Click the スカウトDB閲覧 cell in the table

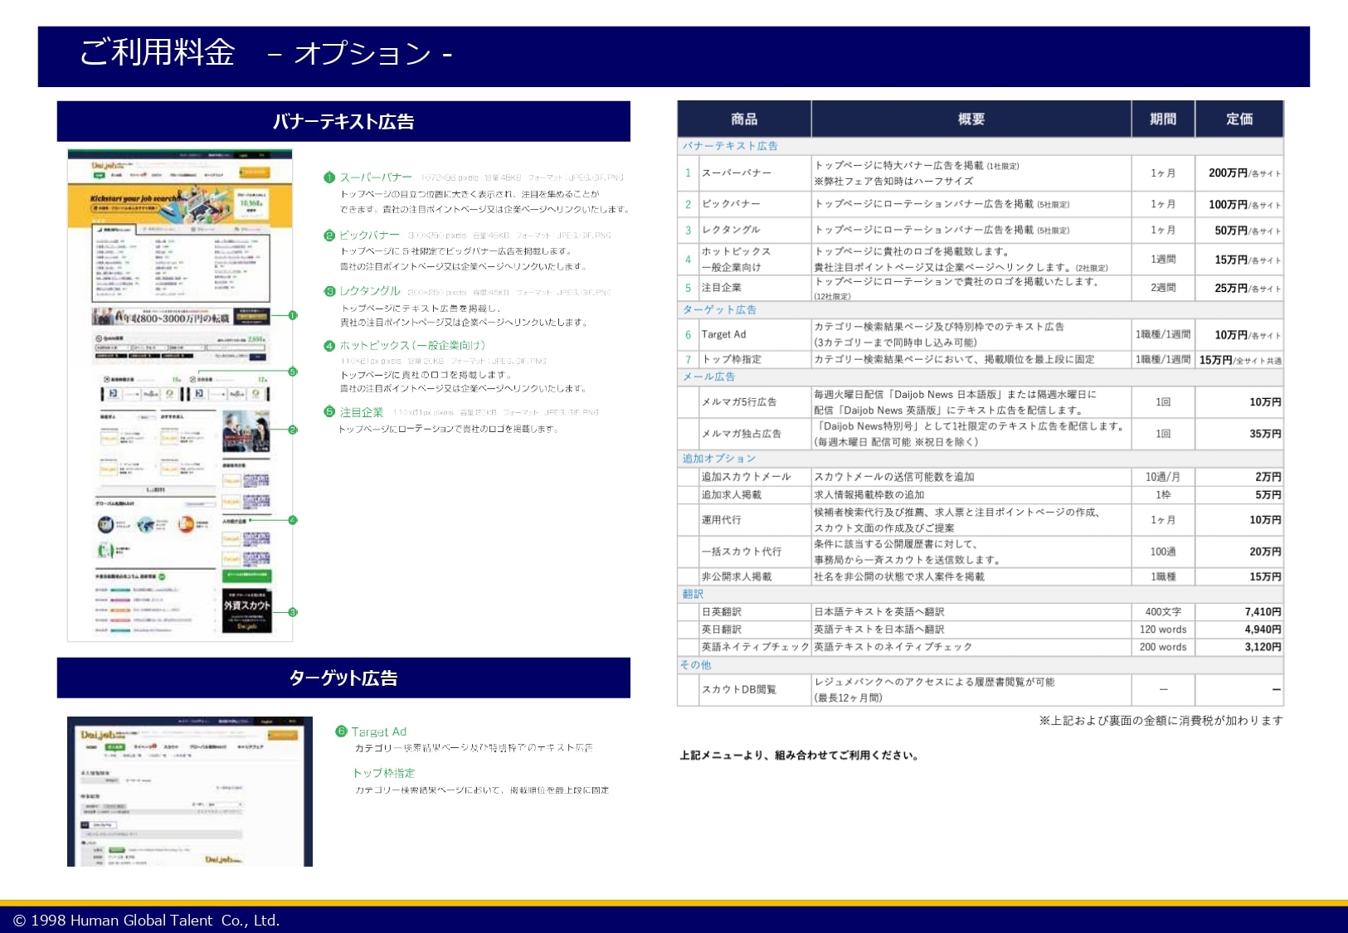click(739, 689)
